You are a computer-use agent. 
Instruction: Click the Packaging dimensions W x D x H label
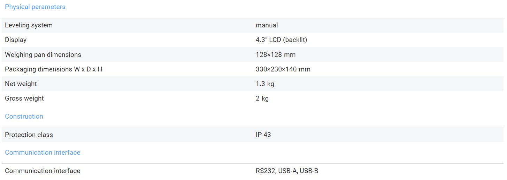53,69
